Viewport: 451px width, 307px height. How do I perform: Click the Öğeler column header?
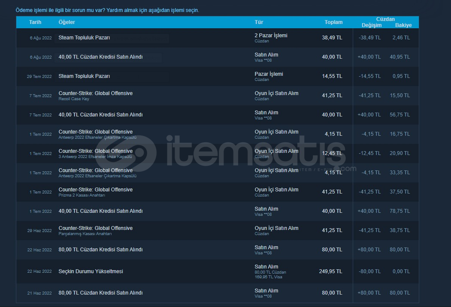[67, 22]
